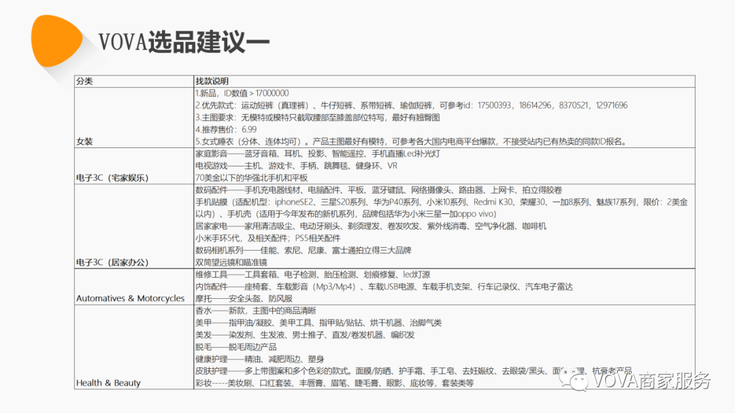Image resolution: width=735 pixels, height=413 pixels.
Task: Select the "美甲——指甲油/凝胶" line
Action: 318,323
